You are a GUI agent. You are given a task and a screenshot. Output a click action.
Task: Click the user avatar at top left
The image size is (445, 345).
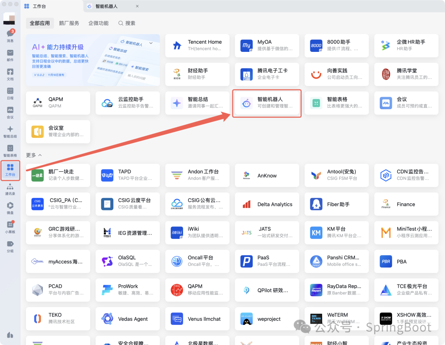[x=9, y=19]
